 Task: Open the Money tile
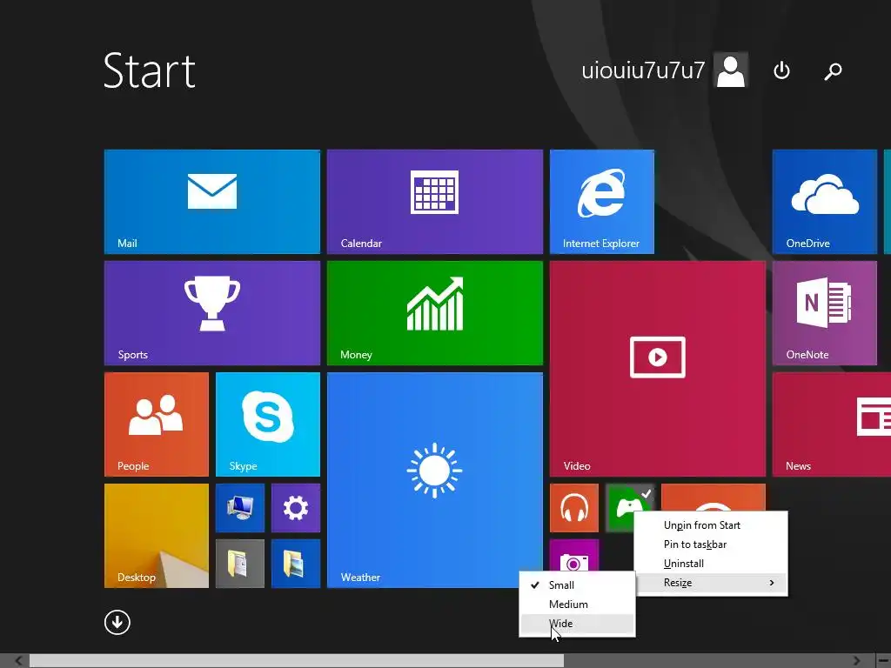(x=435, y=313)
